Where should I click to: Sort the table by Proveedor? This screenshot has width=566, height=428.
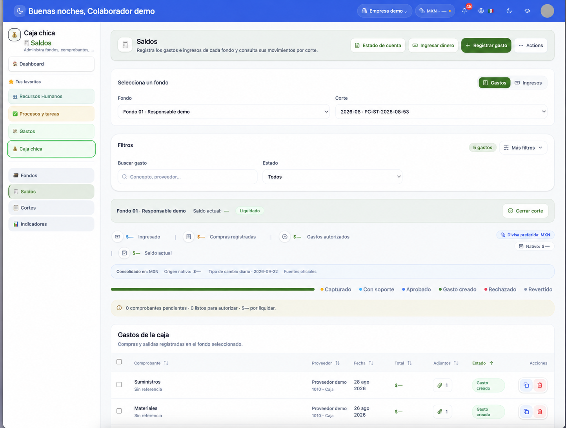click(x=326, y=363)
